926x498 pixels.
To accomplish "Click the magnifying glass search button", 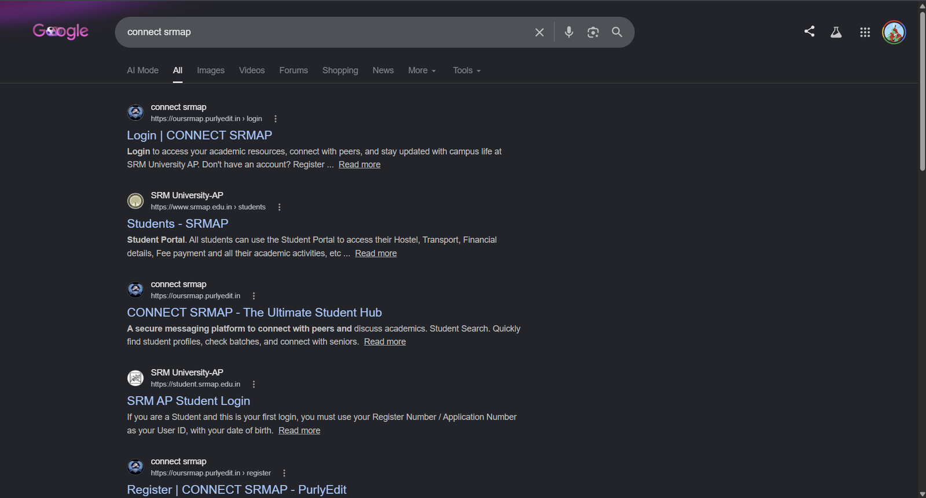I will [618, 32].
